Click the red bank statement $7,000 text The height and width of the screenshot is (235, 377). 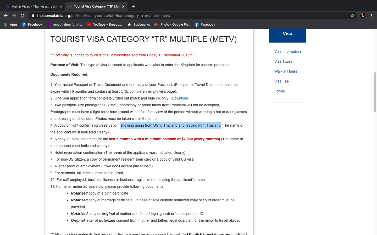(164, 139)
